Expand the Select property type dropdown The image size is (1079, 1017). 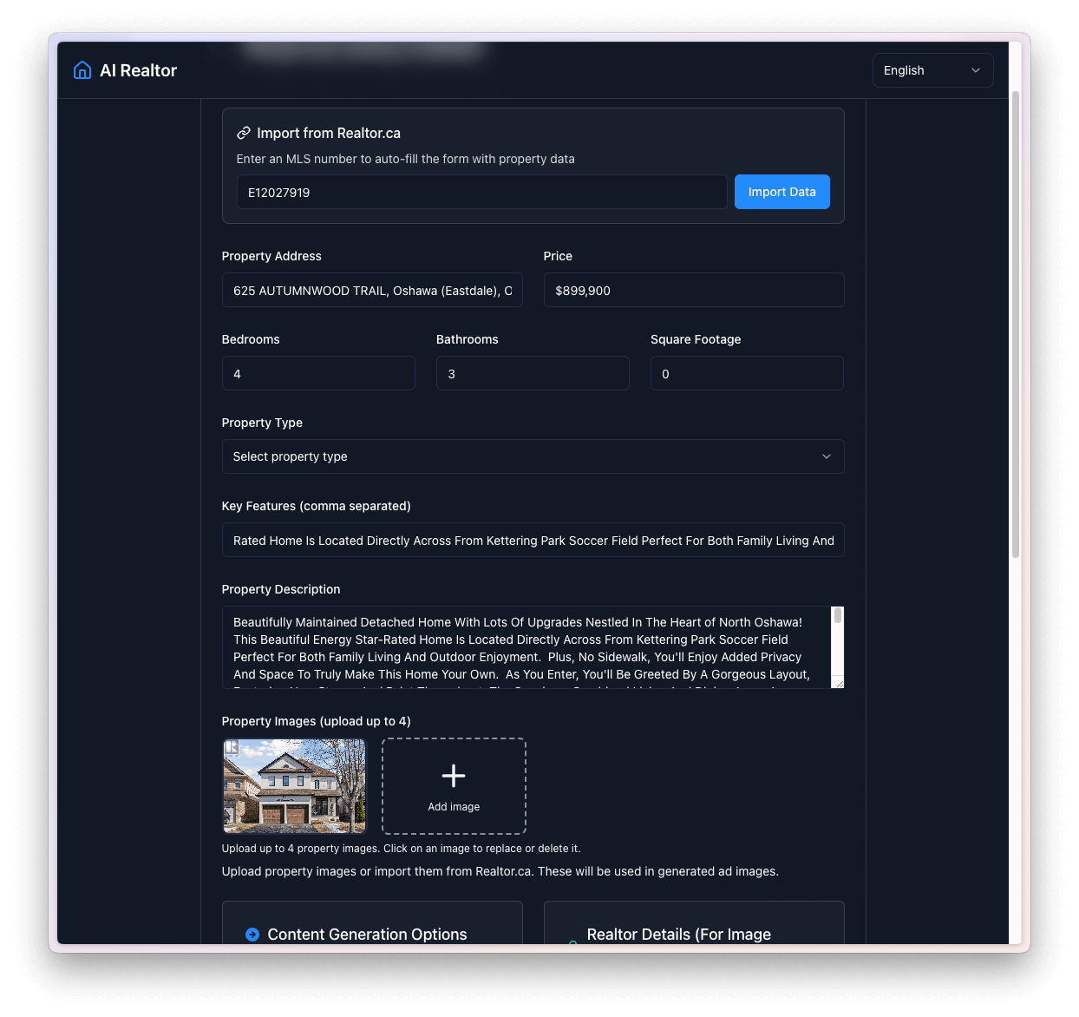533,456
